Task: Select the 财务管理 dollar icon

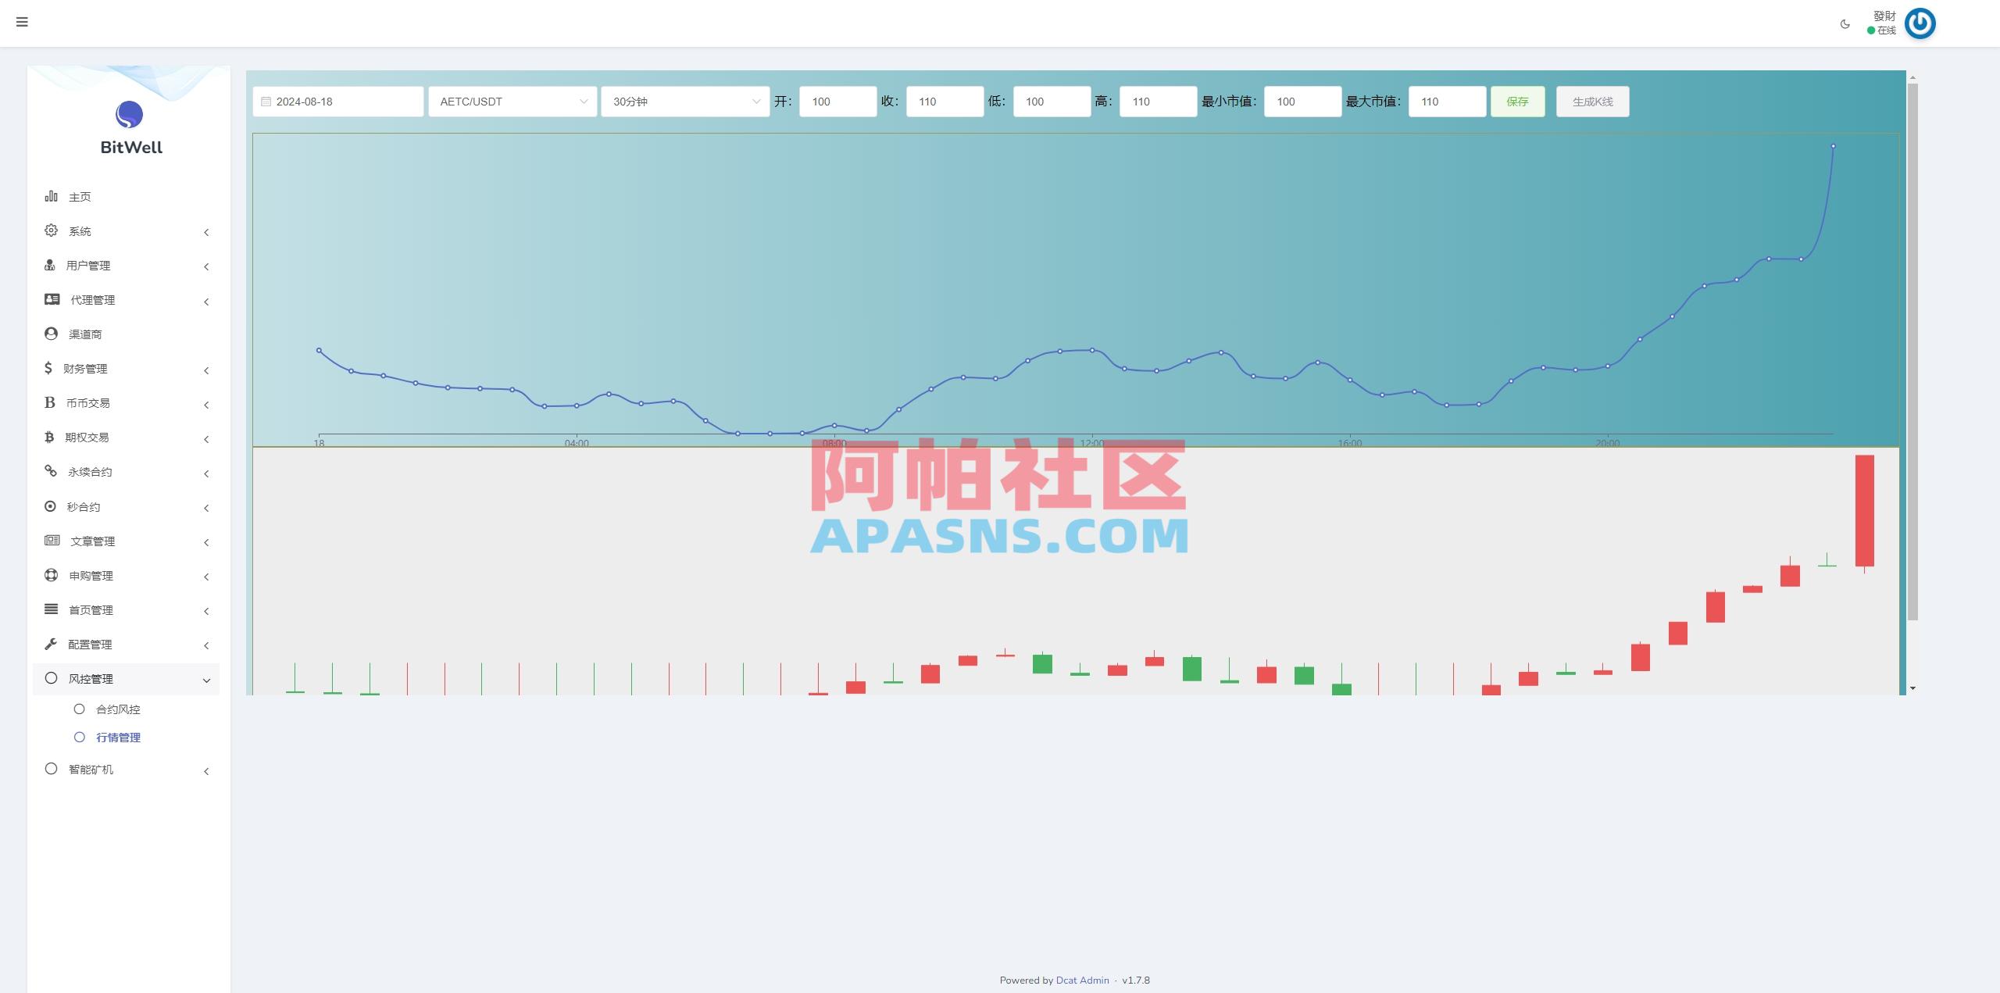Action: (49, 368)
